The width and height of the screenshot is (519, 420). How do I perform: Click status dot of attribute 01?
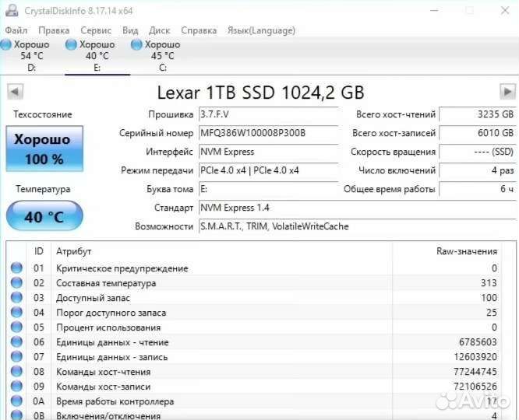pyautogui.click(x=16, y=268)
